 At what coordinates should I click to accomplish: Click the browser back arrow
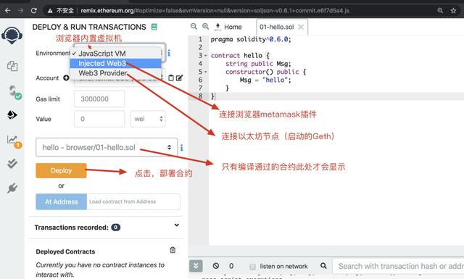[8, 10]
